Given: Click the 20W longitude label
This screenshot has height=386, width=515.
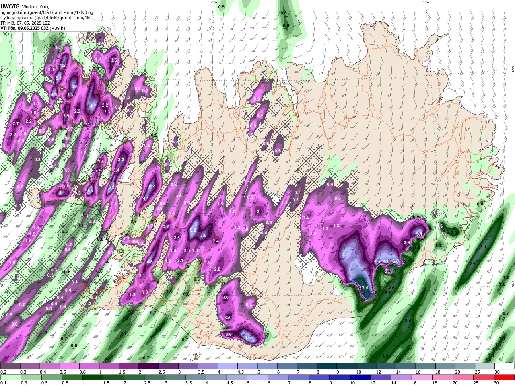Looking at the screenshot, I should pyautogui.click(x=214, y=2).
